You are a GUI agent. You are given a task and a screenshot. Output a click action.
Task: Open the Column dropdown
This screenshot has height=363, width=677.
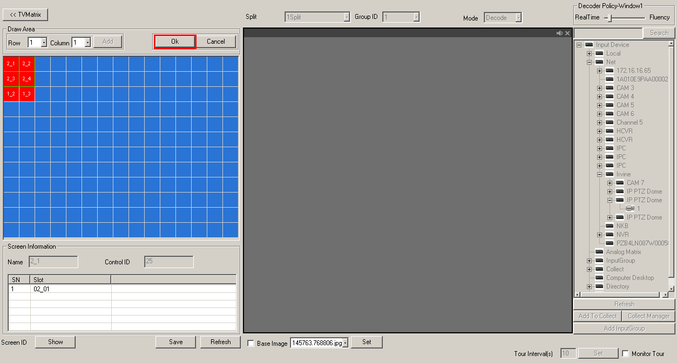[x=87, y=43]
